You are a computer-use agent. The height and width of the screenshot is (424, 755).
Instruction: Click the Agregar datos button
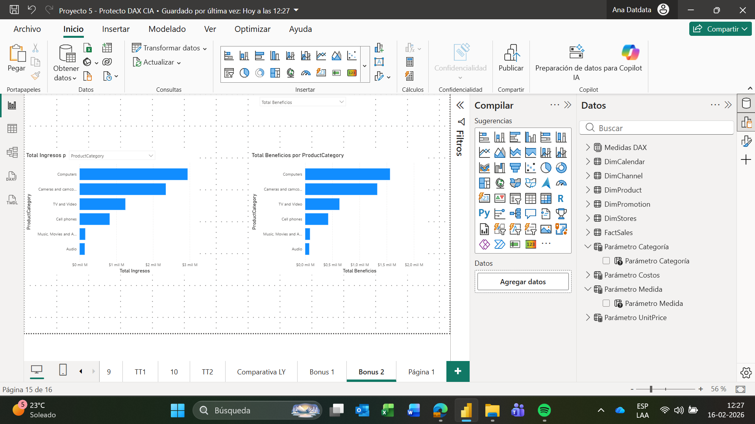[522, 282]
